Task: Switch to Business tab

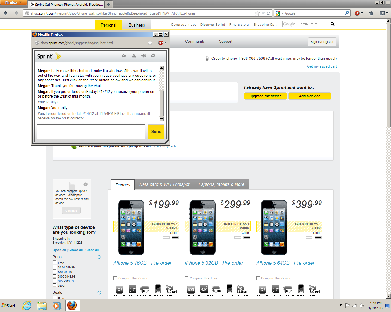Action: pyautogui.click(x=137, y=25)
